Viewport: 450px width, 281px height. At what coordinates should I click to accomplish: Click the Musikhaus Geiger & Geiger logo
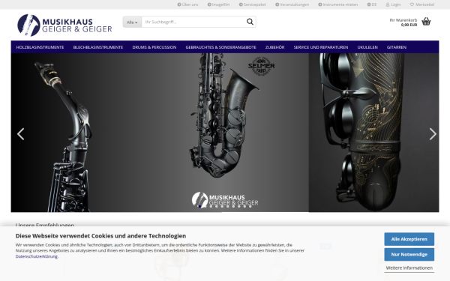[64, 25]
